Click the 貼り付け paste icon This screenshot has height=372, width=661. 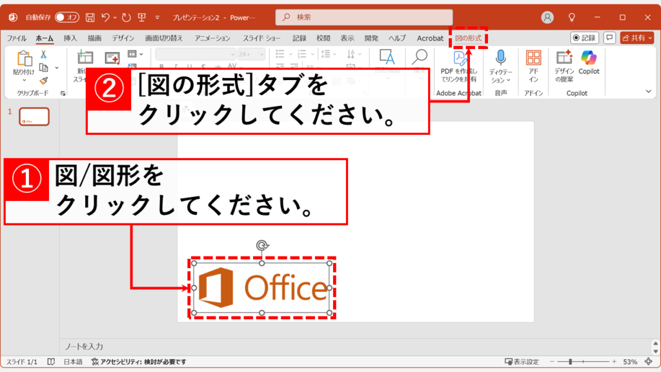click(x=24, y=59)
